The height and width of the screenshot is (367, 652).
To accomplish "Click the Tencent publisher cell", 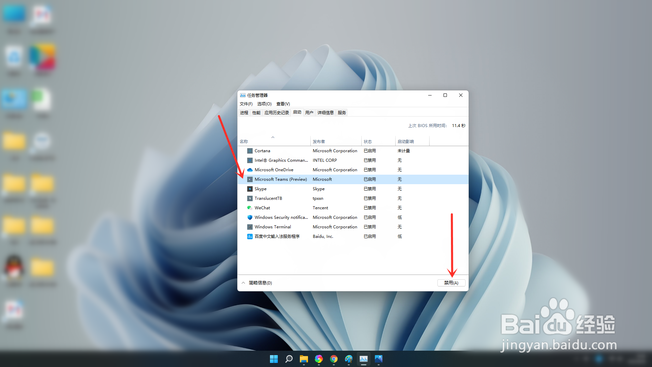I will pos(320,208).
